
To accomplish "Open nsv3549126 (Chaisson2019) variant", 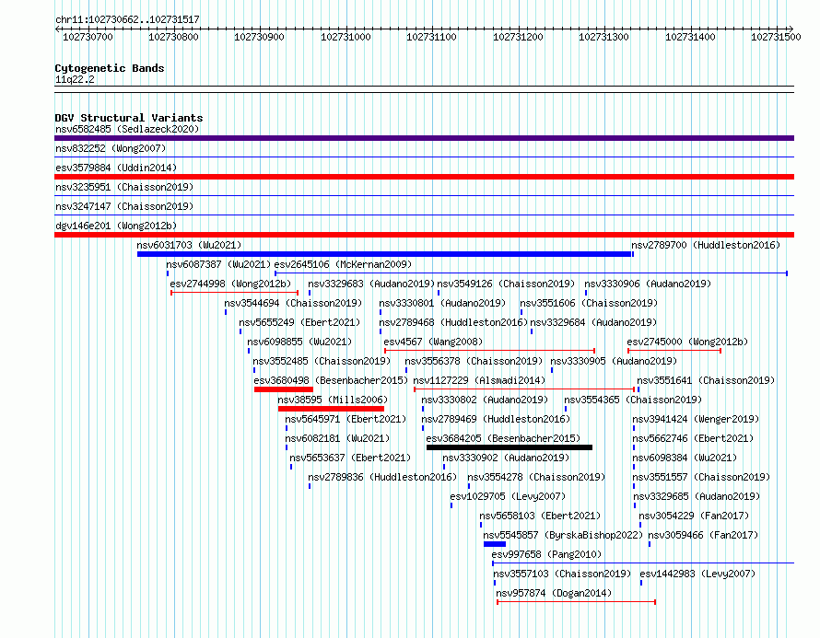I will 506,284.
